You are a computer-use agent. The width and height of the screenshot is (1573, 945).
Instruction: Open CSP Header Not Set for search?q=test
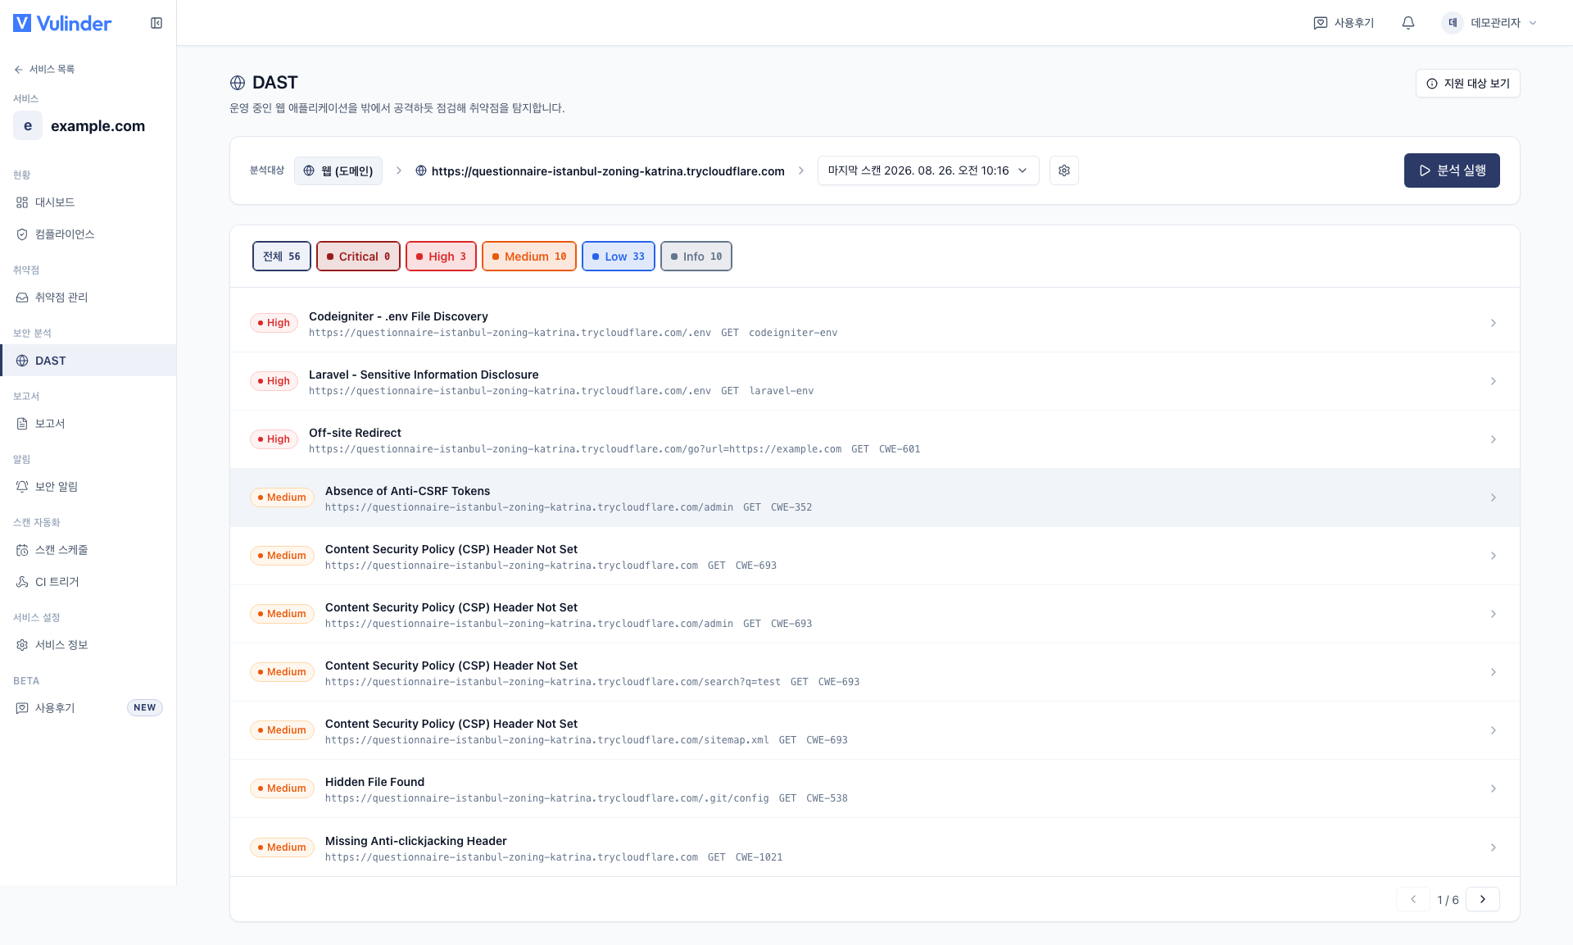coord(874,673)
